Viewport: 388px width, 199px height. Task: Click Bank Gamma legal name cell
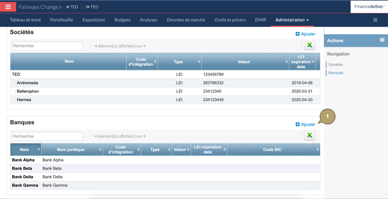pyautogui.click(x=55, y=185)
